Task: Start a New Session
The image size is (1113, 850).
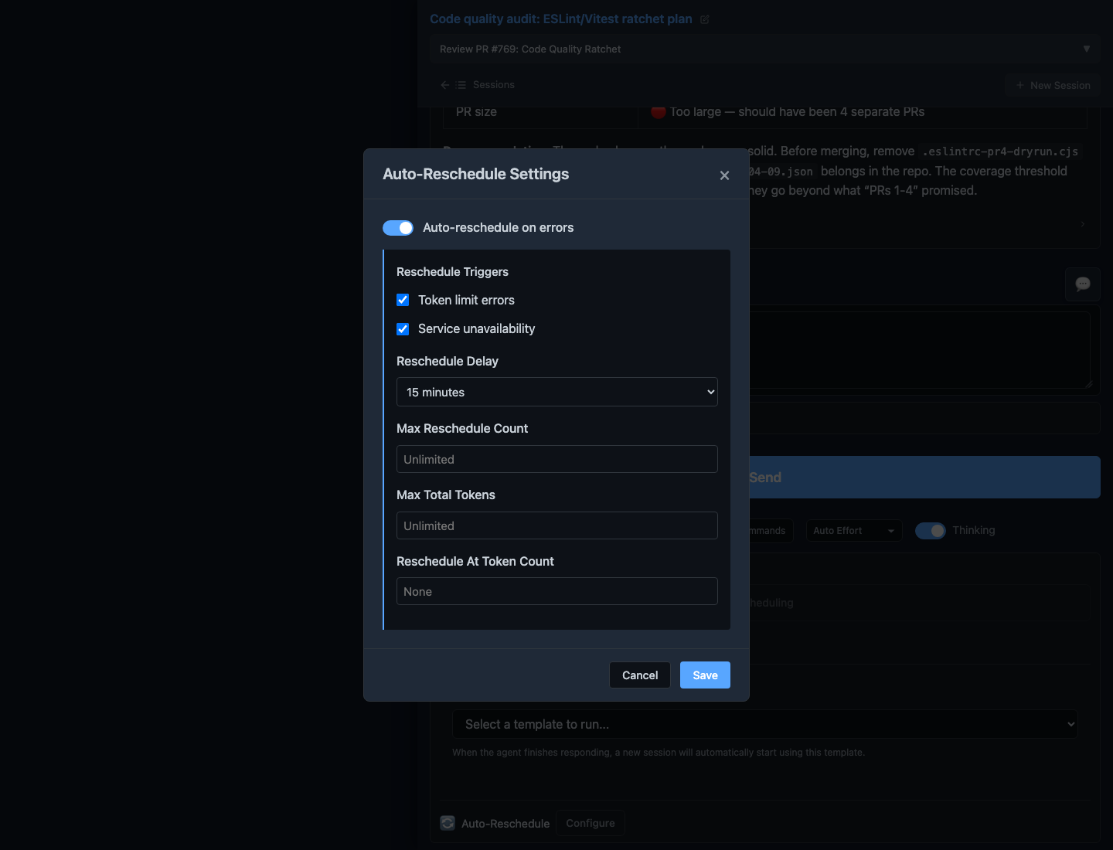Action: pos(1053,85)
